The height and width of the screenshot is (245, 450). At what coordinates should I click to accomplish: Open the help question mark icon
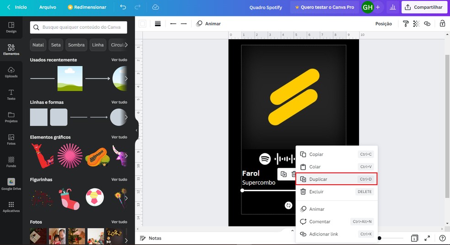(x=443, y=238)
